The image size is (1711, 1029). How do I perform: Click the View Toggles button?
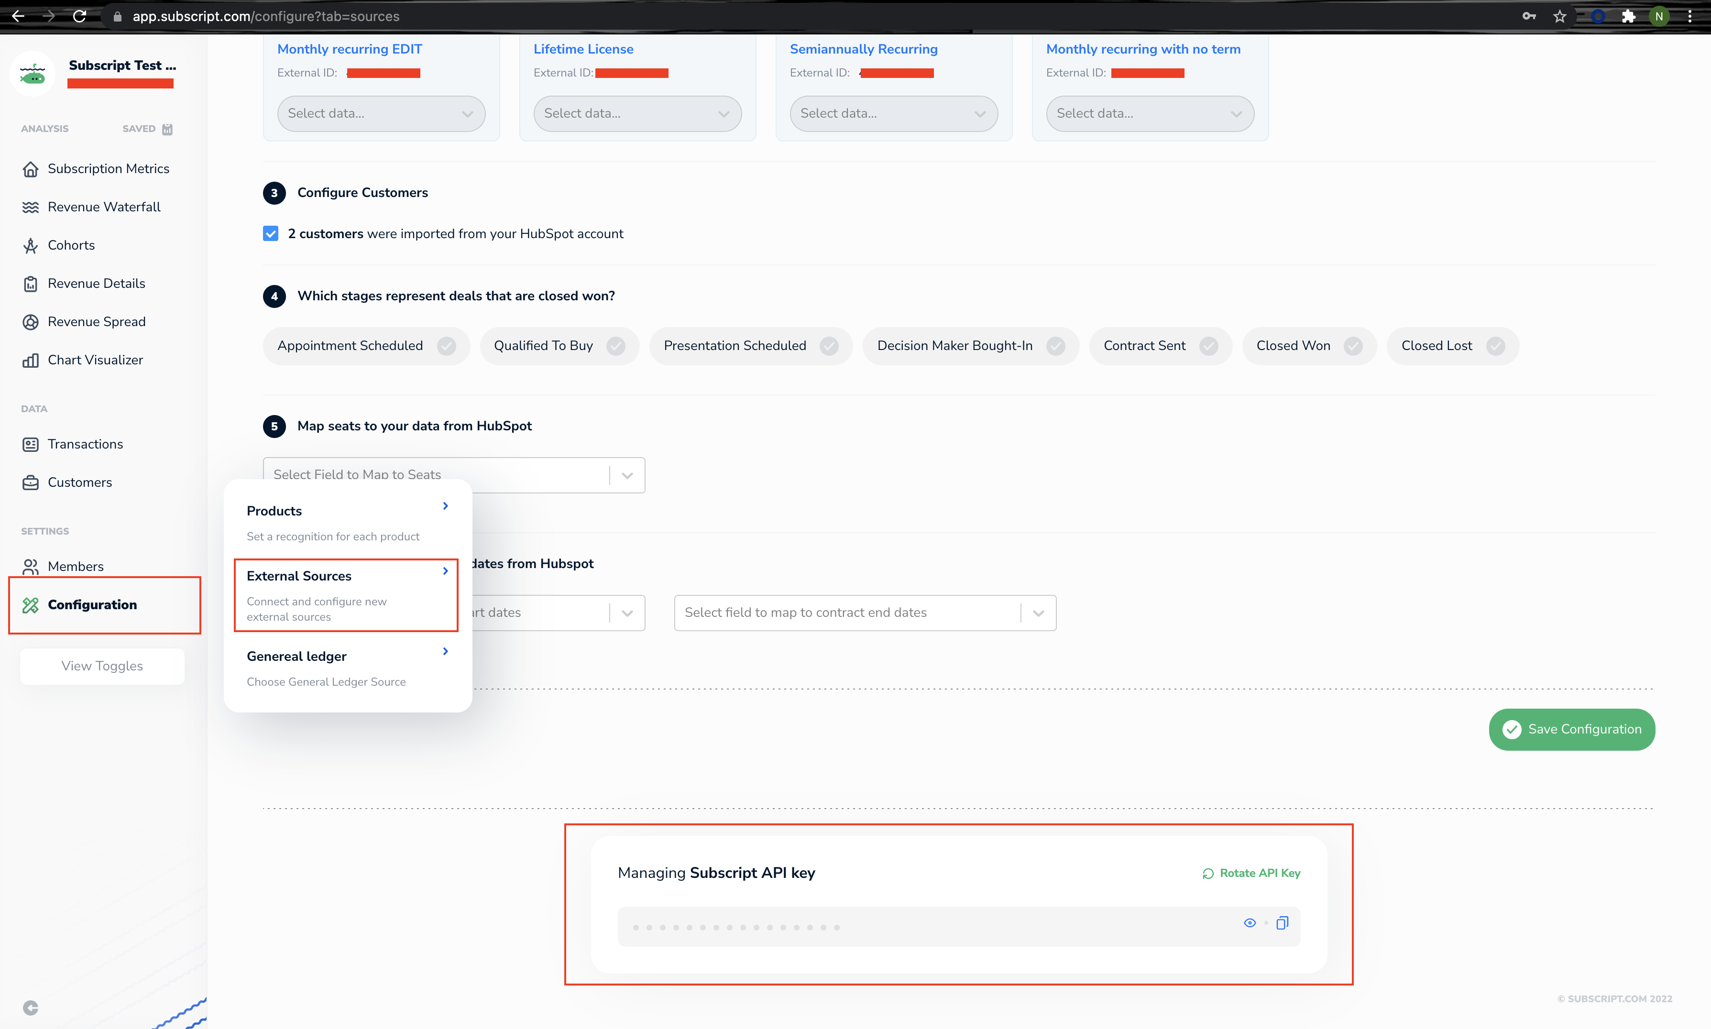[102, 667]
